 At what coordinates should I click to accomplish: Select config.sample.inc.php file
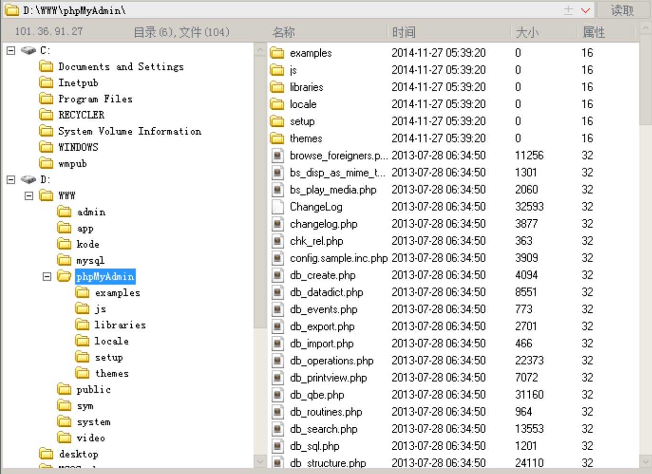click(x=338, y=258)
